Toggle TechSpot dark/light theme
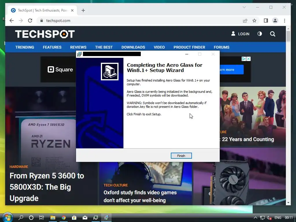This screenshot has height=222, width=296. pos(260,34)
